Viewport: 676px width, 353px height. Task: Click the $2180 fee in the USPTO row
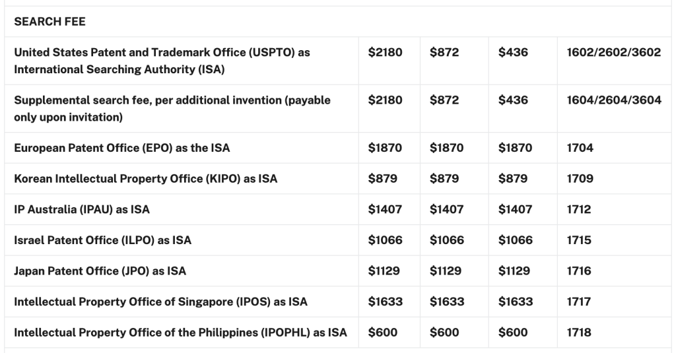click(385, 52)
